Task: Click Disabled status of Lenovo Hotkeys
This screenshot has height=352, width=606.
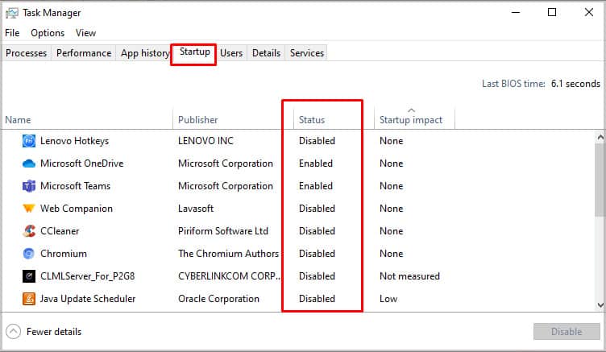Action: pyautogui.click(x=317, y=141)
